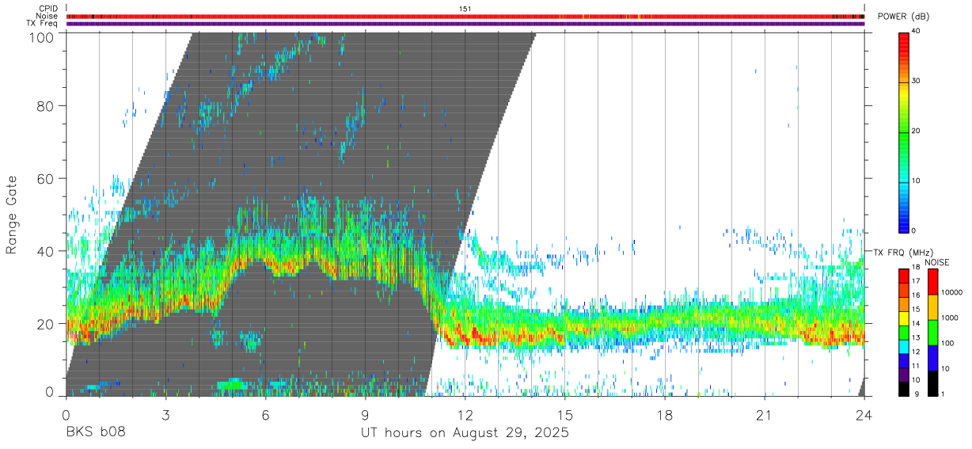Click the CPID label at top left
Screen dimensions: 972x449
pyautogui.click(x=48, y=9)
